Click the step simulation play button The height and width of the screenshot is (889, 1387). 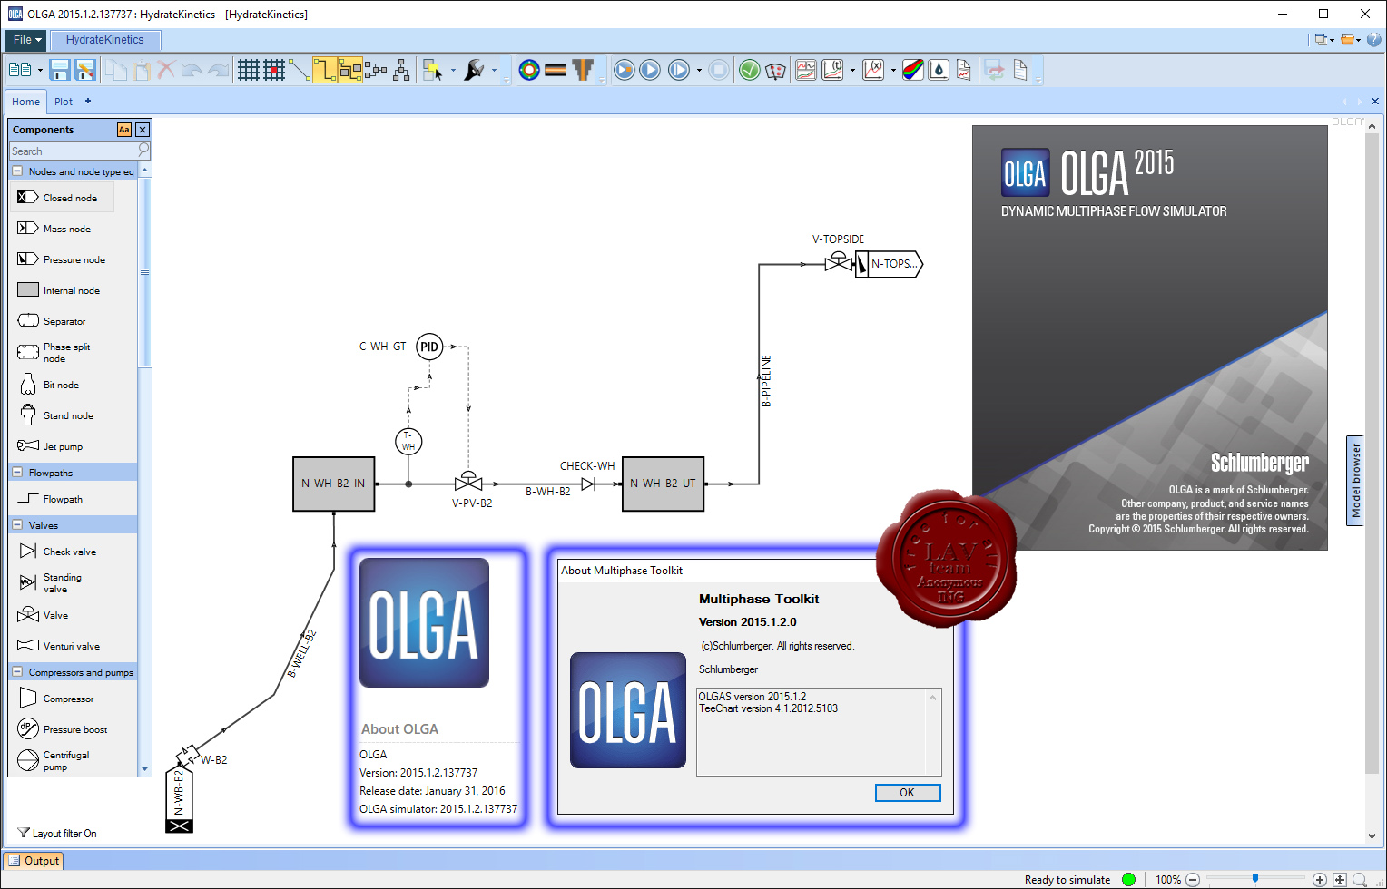(679, 70)
